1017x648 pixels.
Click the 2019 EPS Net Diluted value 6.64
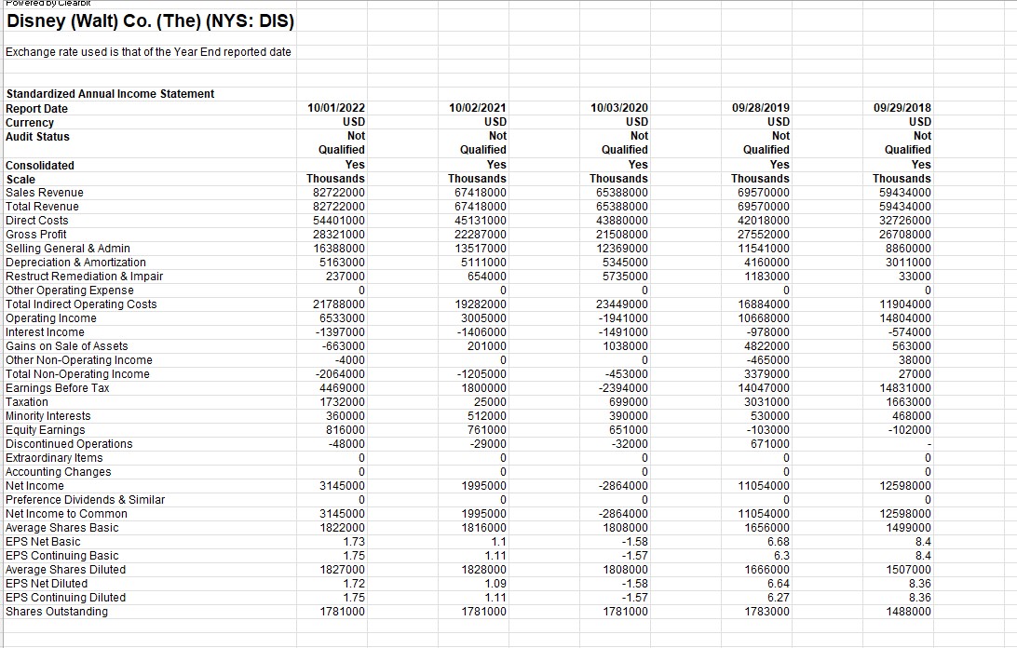779,584
